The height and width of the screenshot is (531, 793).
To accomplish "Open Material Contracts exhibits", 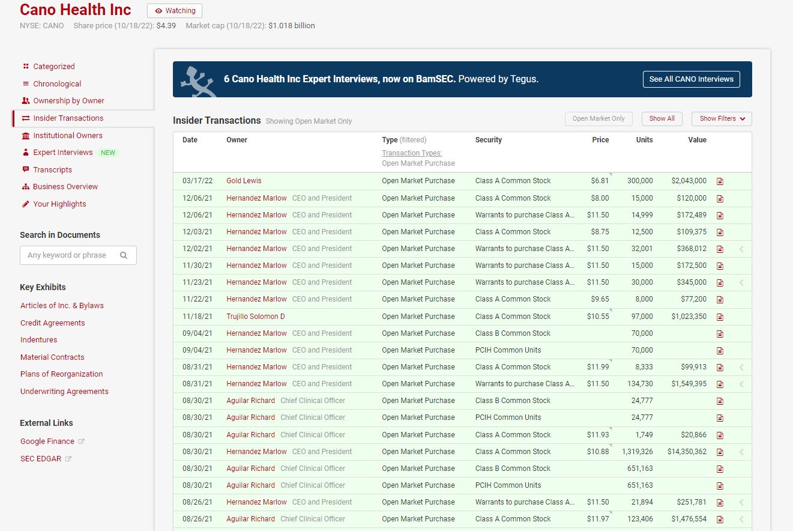I will click(52, 357).
